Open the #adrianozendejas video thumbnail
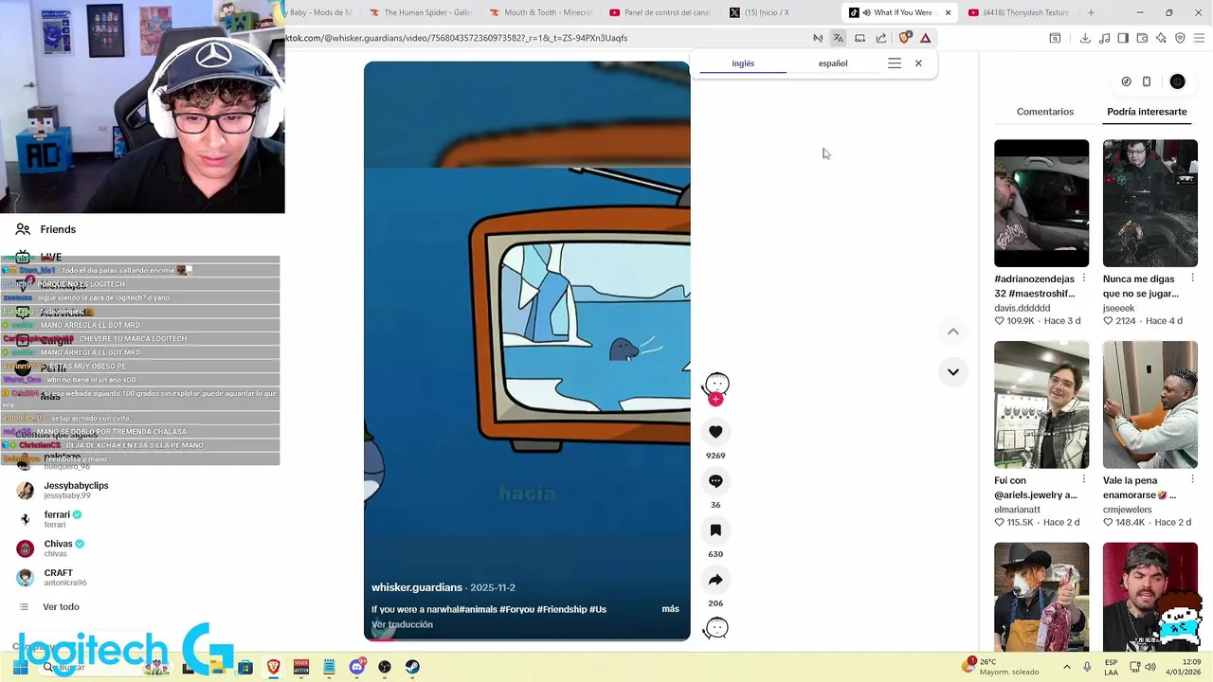The image size is (1213, 682). (x=1041, y=204)
